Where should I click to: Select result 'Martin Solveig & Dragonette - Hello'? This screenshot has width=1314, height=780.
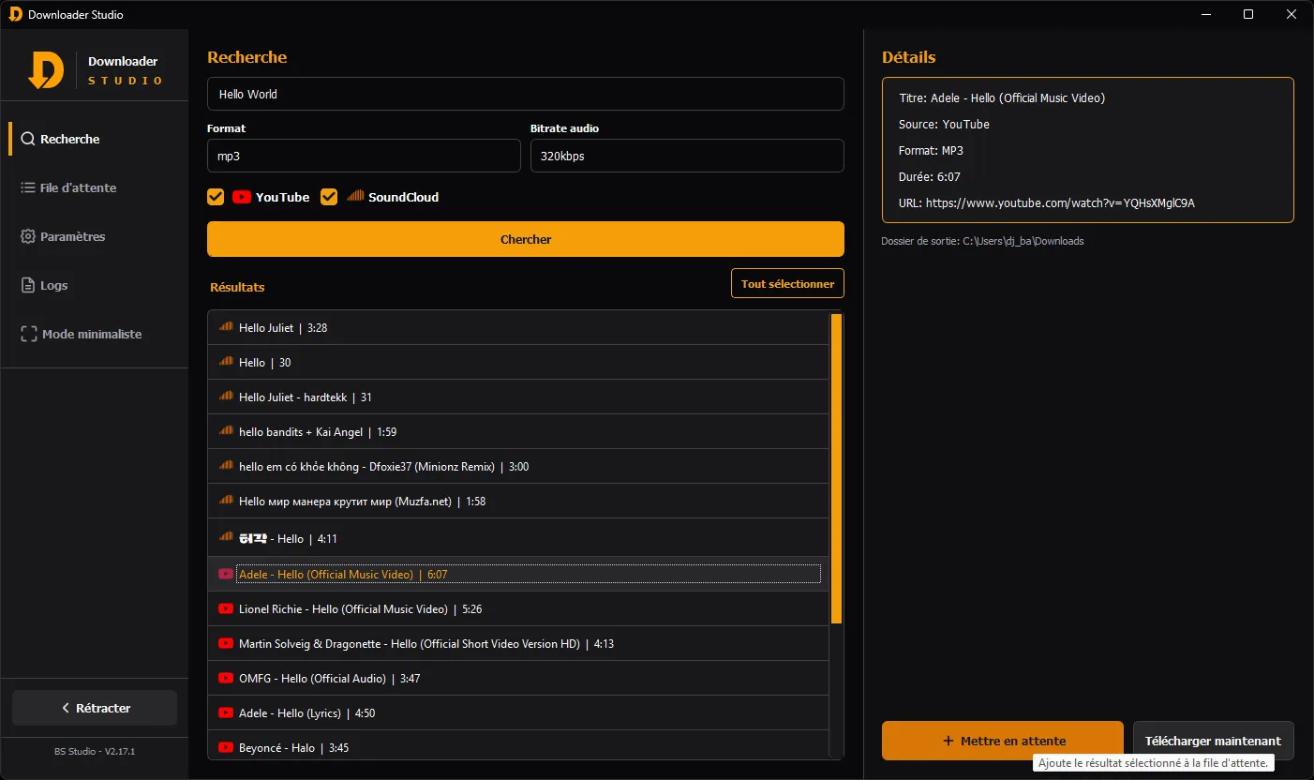coord(518,643)
